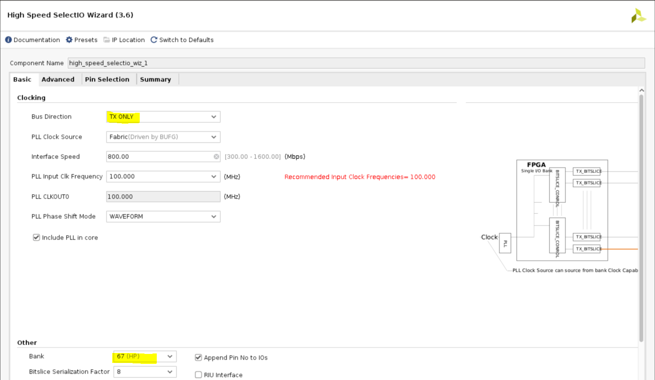Open the Bank 67 (HP) dropdown
The height and width of the screenshot is (380, 655).
(144, 356)
